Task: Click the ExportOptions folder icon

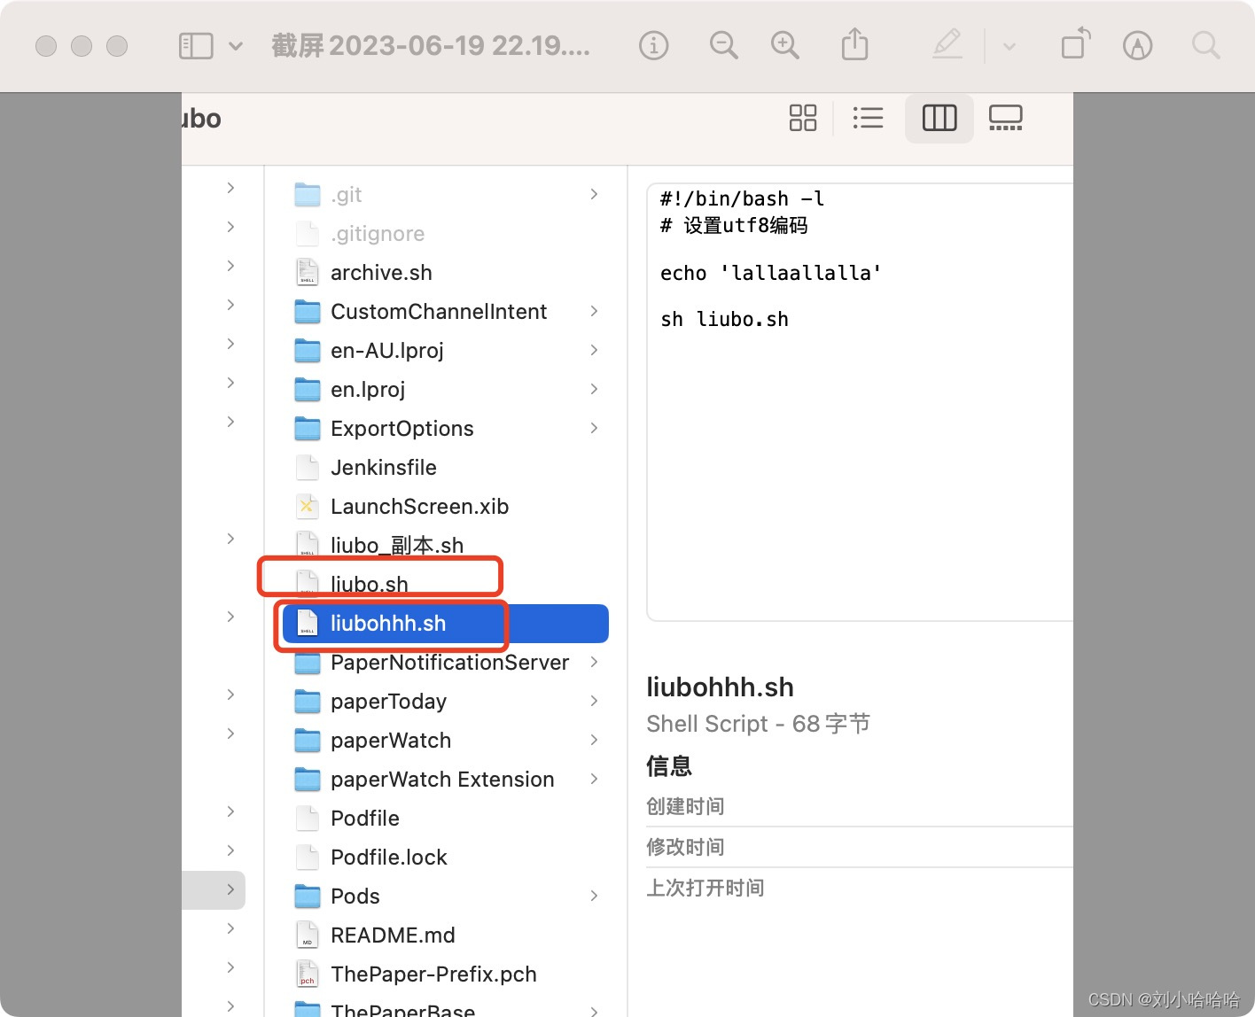Action: tap(307, 429)
